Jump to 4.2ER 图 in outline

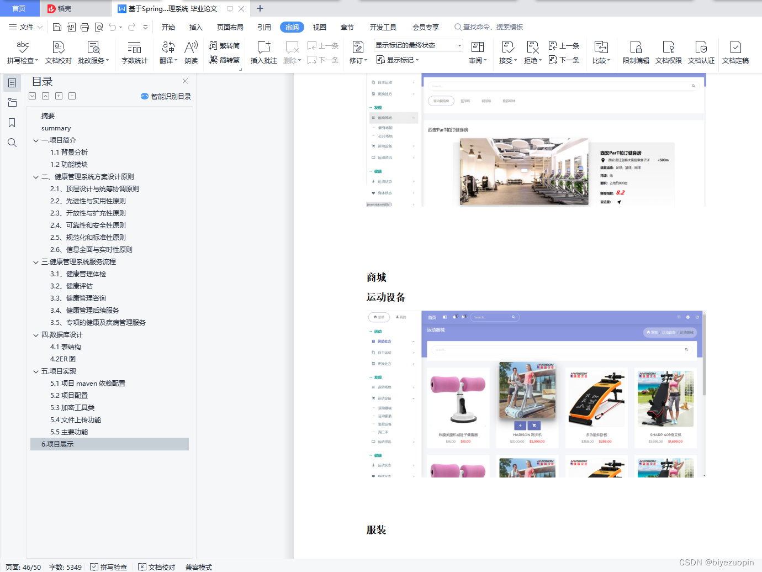coord(63,359)
